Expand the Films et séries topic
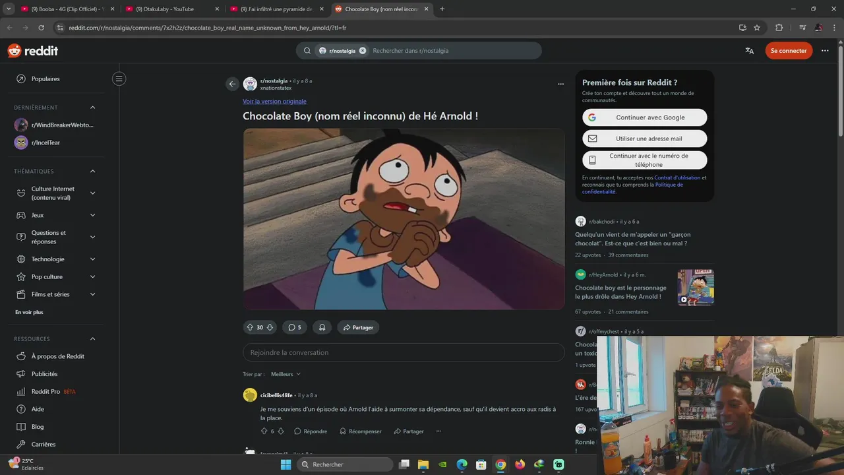 pyautogui.click(x=92, y=294)
